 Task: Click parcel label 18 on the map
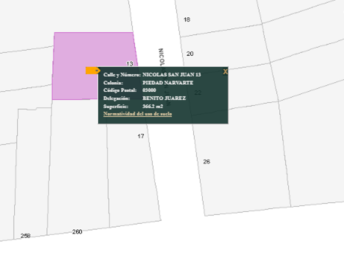(187, 20)
